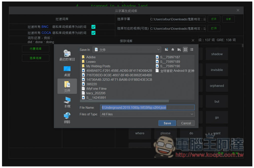
Task: Toggle the BNC corpus filter checkbox
Action: point(93,27)
